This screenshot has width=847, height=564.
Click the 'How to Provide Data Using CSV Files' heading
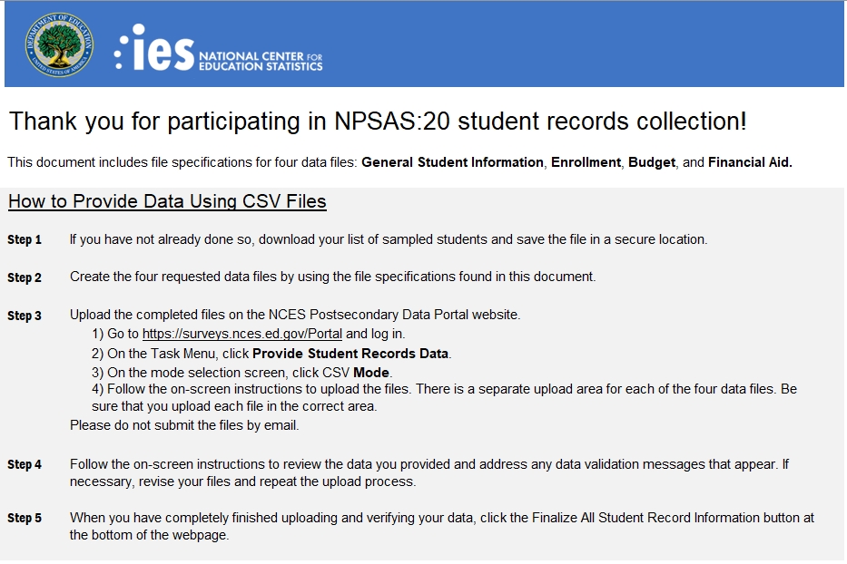tap(167, 201)
